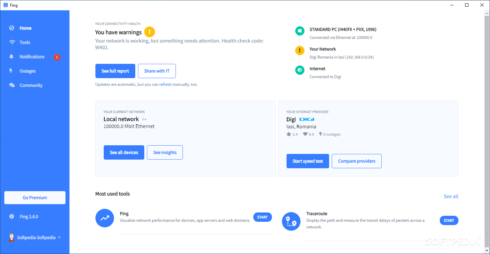
Task: Click the Share with IT button
Action: [x=157, y=71]
